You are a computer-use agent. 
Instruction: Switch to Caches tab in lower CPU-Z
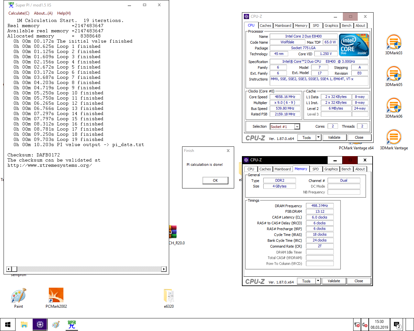click(265, 169)
